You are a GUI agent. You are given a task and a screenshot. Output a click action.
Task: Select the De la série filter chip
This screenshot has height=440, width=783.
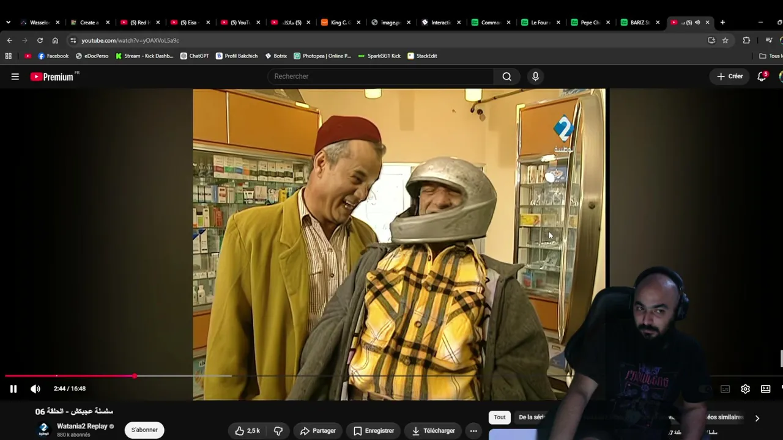[x=531, y=417]
